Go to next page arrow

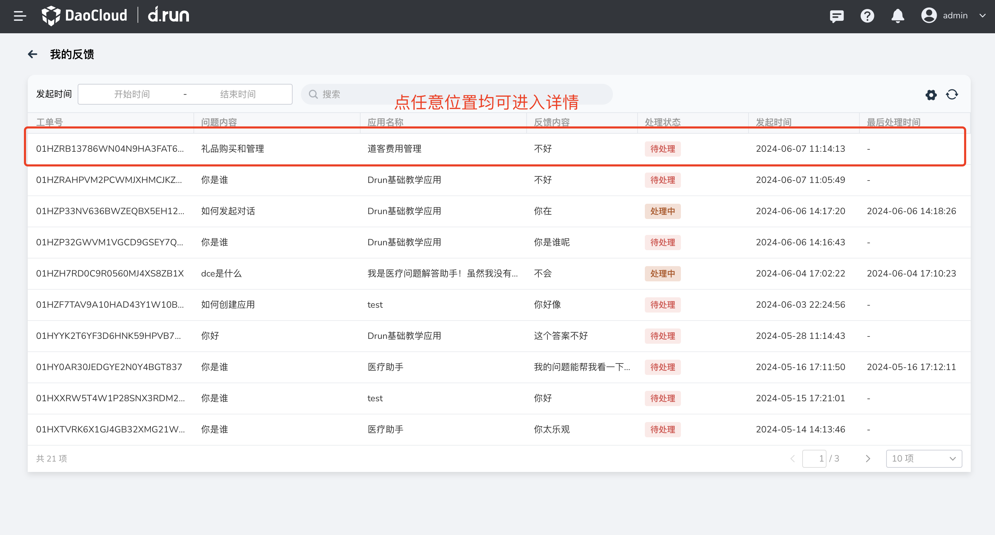868,458
